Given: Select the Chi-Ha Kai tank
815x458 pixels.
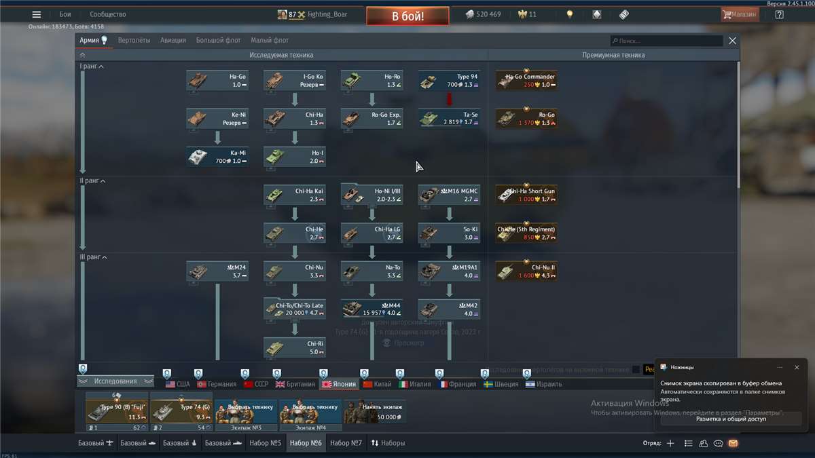Looking at the screenshot, I should click(295, 195).
